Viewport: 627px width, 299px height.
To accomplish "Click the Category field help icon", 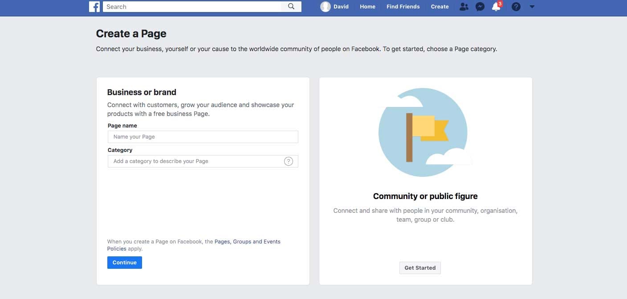I will (288, 161).
